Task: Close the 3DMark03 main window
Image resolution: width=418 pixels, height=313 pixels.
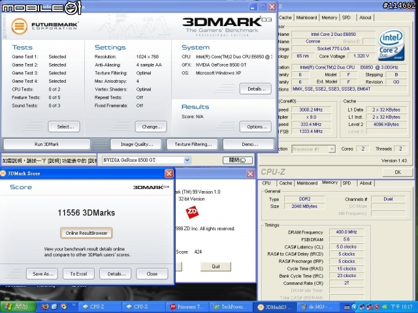Action: click(x=272, y=7)
